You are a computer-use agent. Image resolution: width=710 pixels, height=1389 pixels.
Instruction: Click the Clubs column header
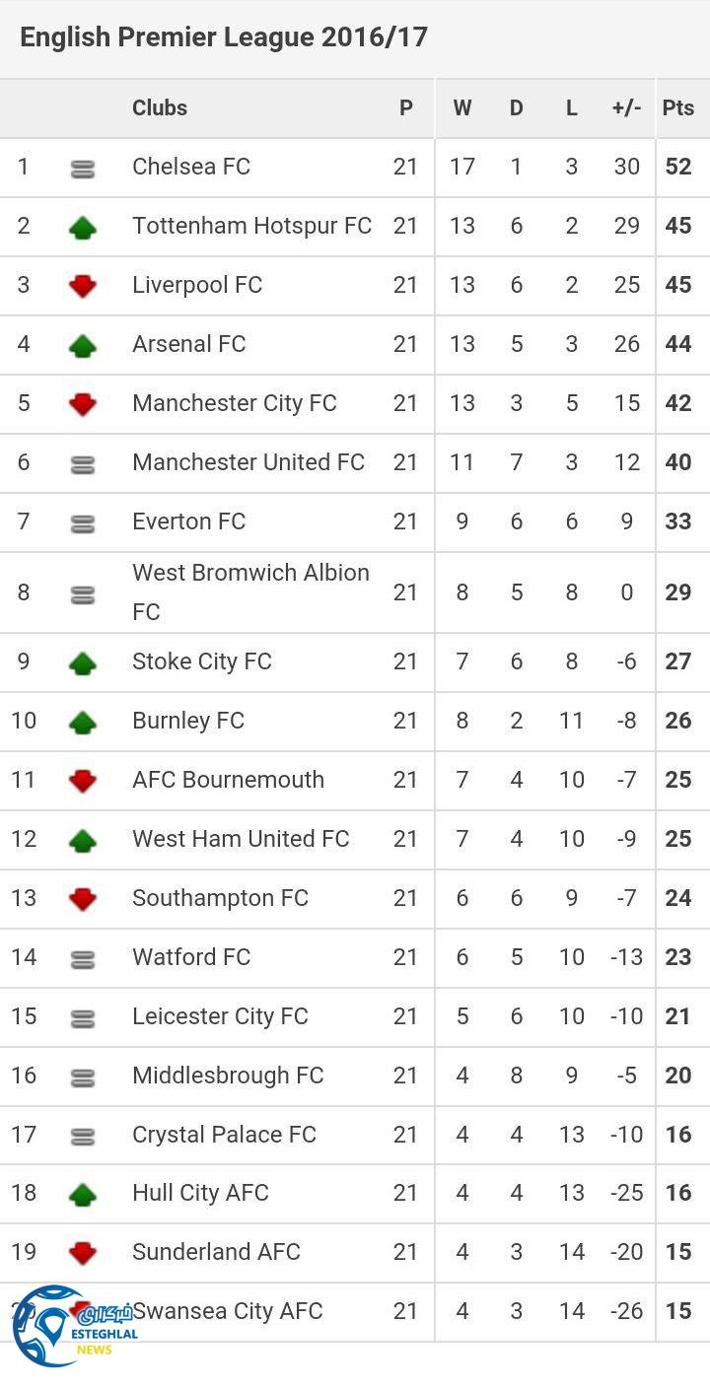[x=160, y=108]
